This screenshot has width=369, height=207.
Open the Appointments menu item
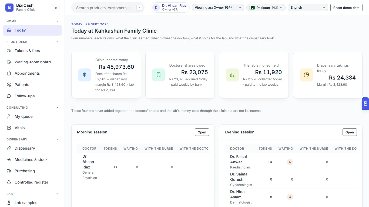click(x=32, y=73)
